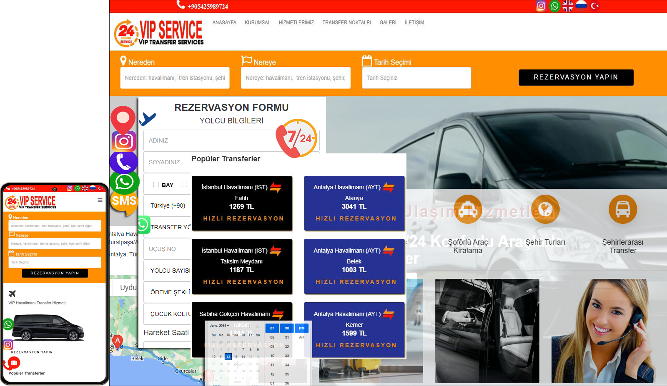Click swap arrows icon on Belek card
Screen dimensions: 667x386
click(389, 251)
